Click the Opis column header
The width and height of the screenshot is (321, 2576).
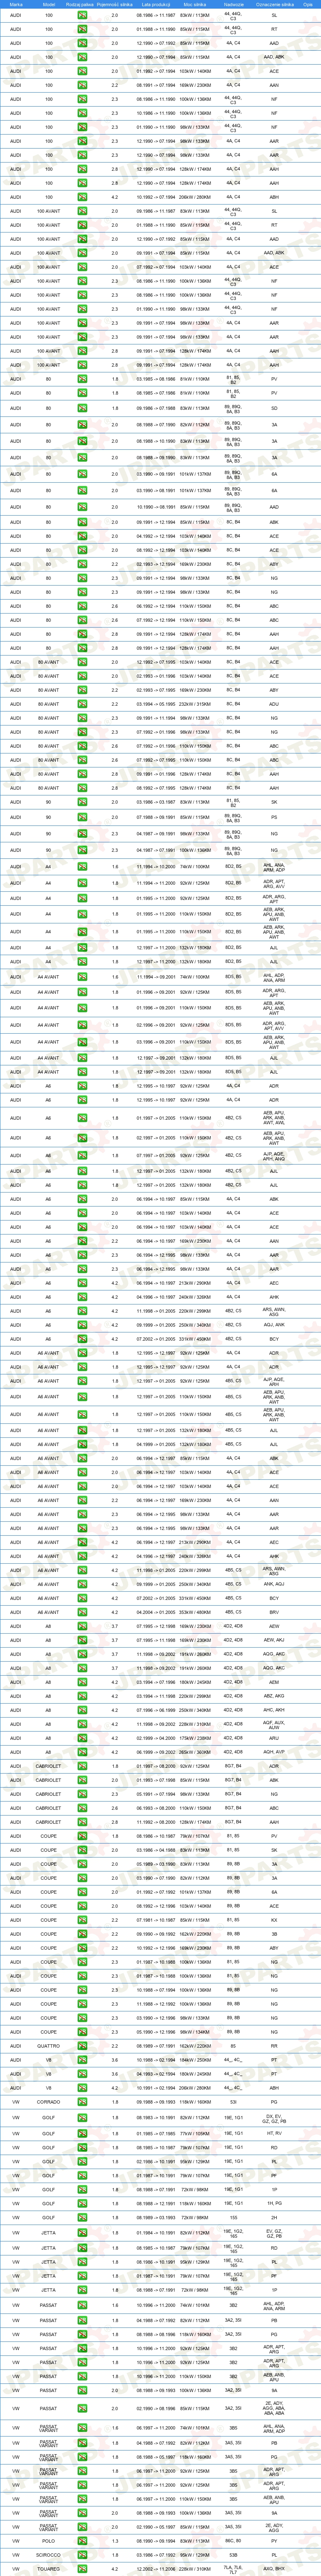(x=307, y=4)
